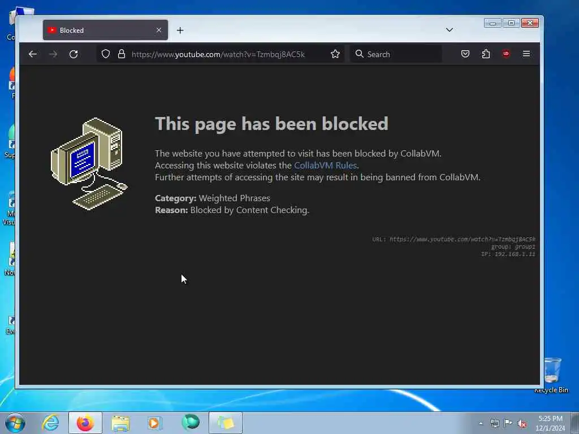Maximize the Firefox window
Image resolution: width=579 pixels, height=434 pixels.
511,23
